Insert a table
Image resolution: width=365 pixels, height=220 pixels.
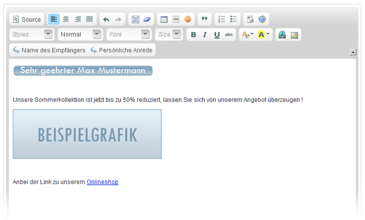[x=164, y=19]
